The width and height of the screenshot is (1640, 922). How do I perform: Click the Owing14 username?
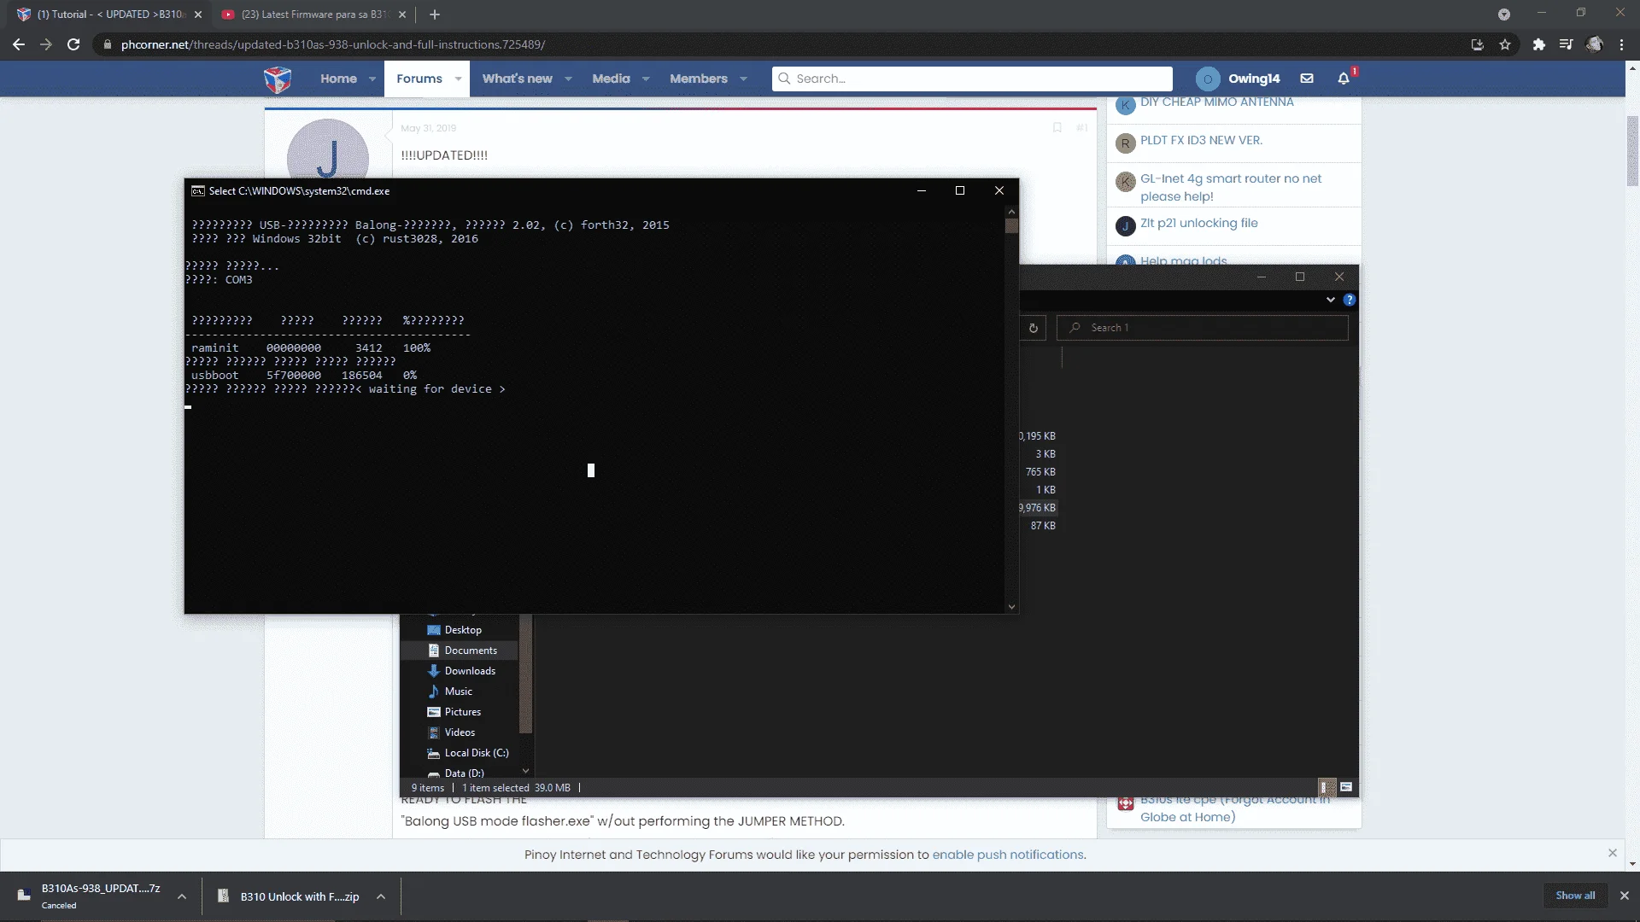point(1254,79)
